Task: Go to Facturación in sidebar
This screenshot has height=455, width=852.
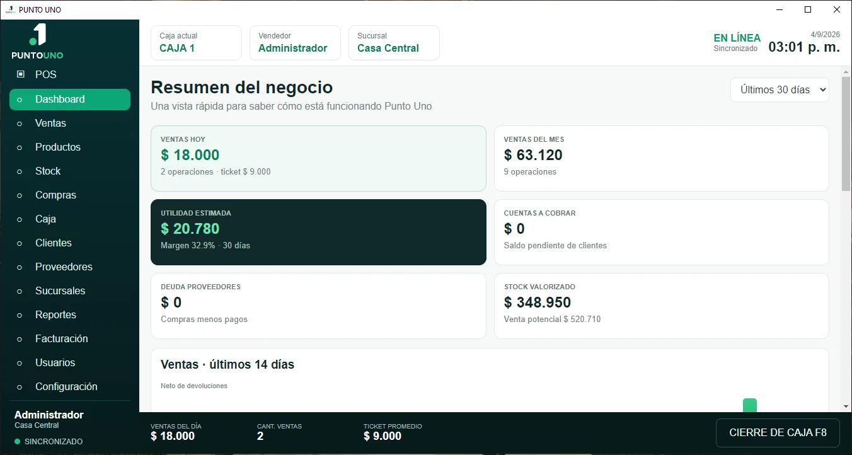Action: tap(70, 339)
